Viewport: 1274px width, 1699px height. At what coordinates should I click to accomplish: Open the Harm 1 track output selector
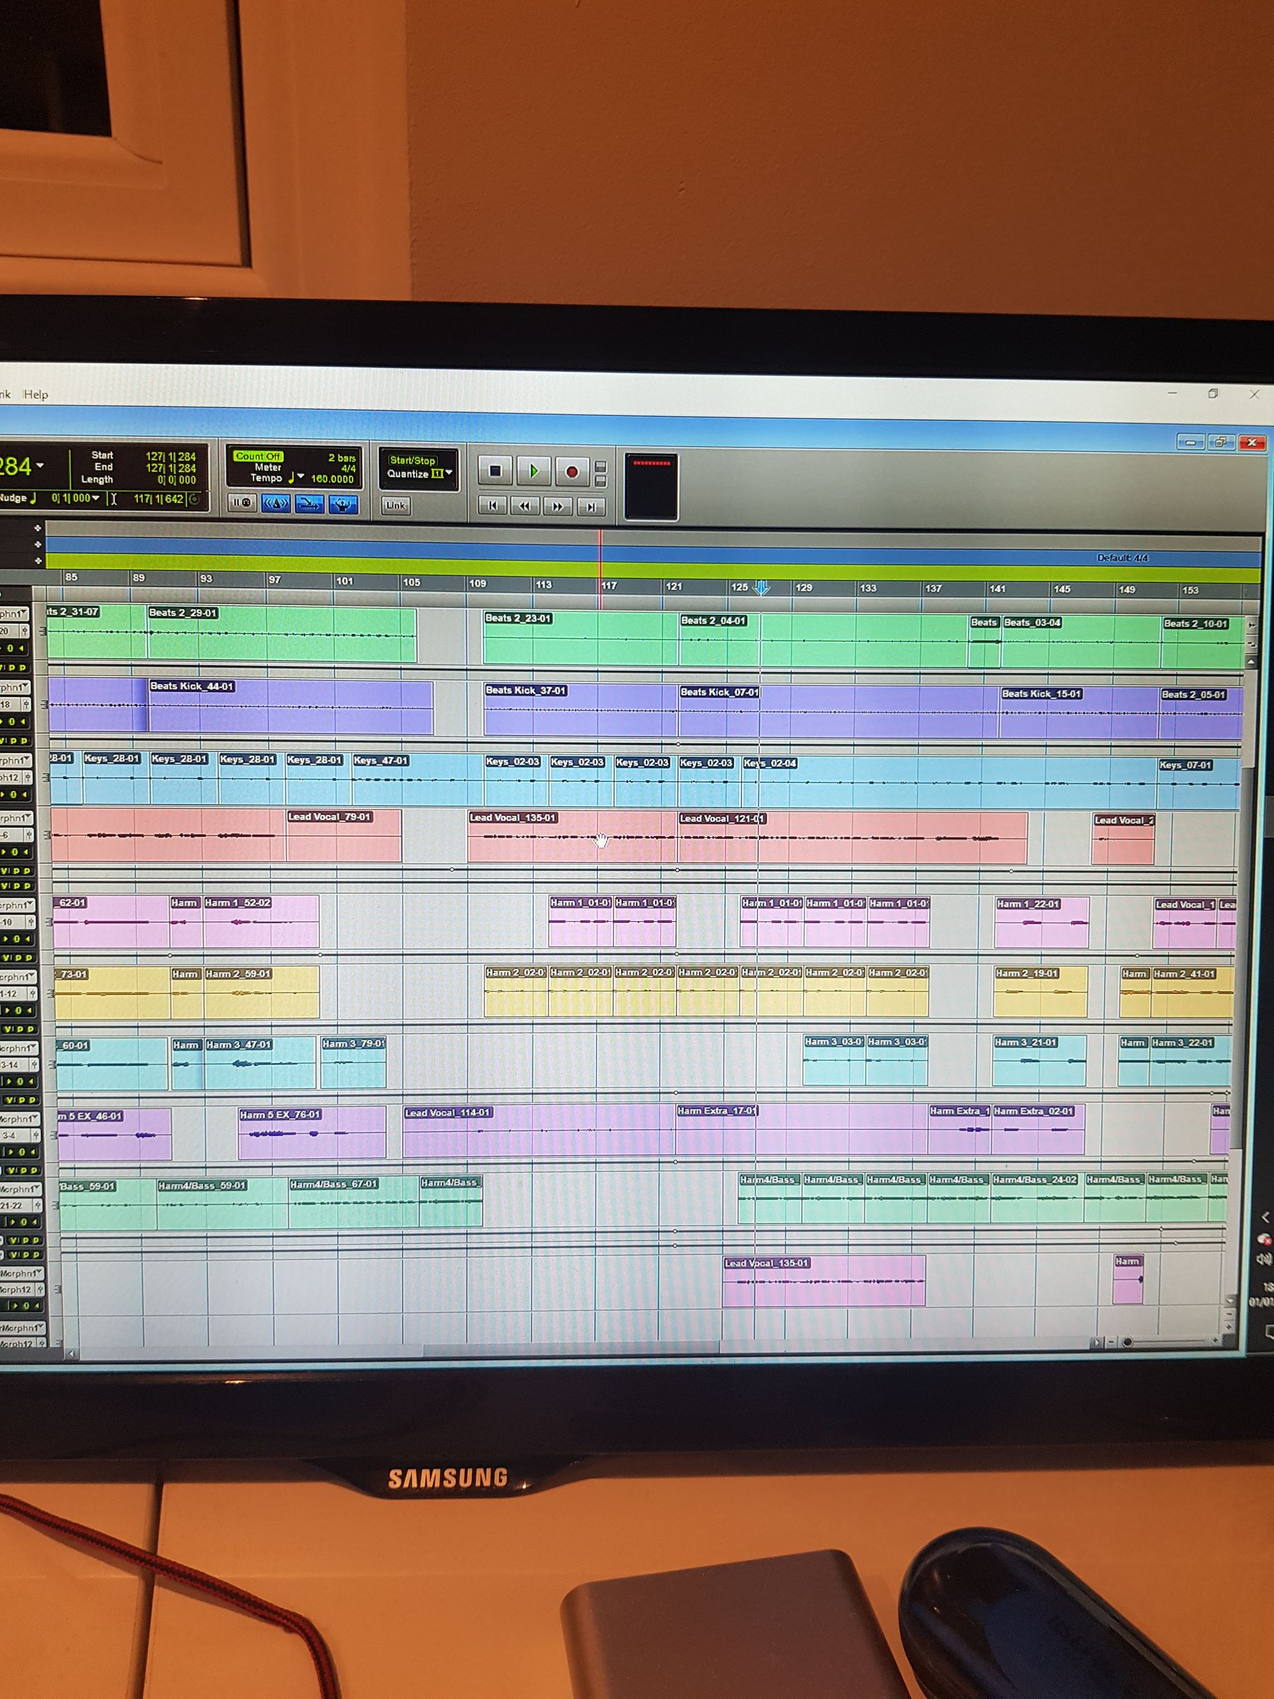point(18,906)
